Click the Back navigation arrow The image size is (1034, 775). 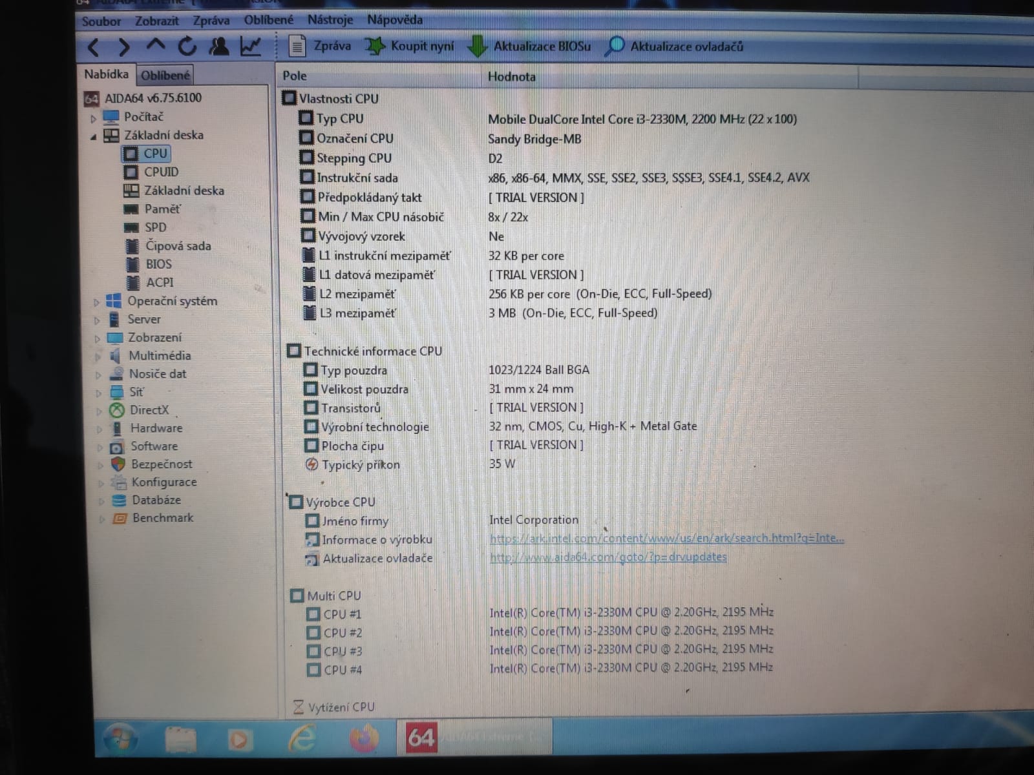94,47
